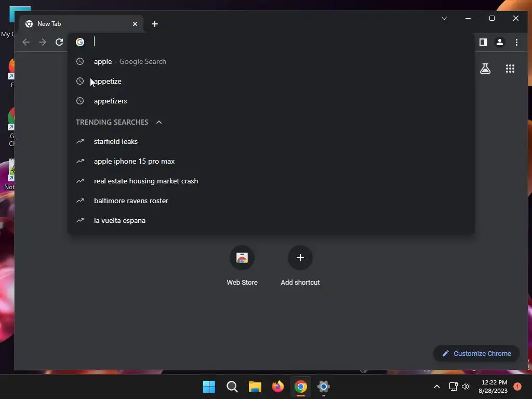Open Settings gear in taskbar
Screen dimensions: 532x399
324,387
